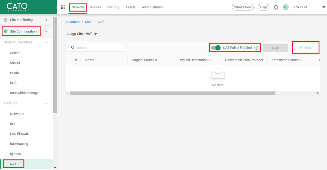Click the table scroll left arrow
Image resolution: width=327 pixels, height=170 pixels.
68,93
